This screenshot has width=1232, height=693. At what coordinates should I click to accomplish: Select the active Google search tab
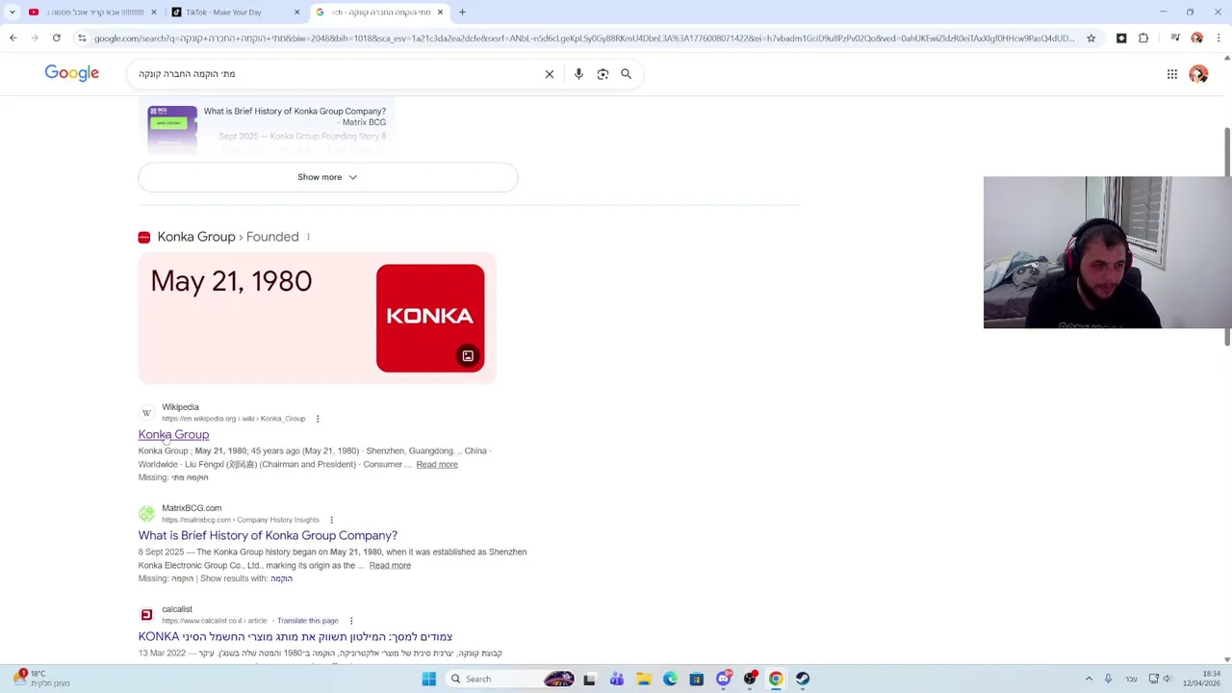pyautogui.click(x=377, y=13)
